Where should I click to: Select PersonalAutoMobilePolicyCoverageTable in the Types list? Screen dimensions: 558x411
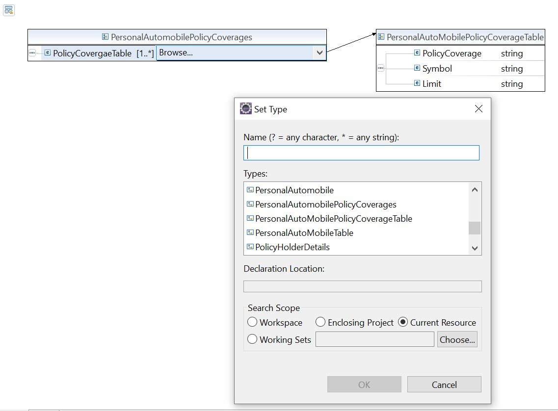[x=333, y=219]
